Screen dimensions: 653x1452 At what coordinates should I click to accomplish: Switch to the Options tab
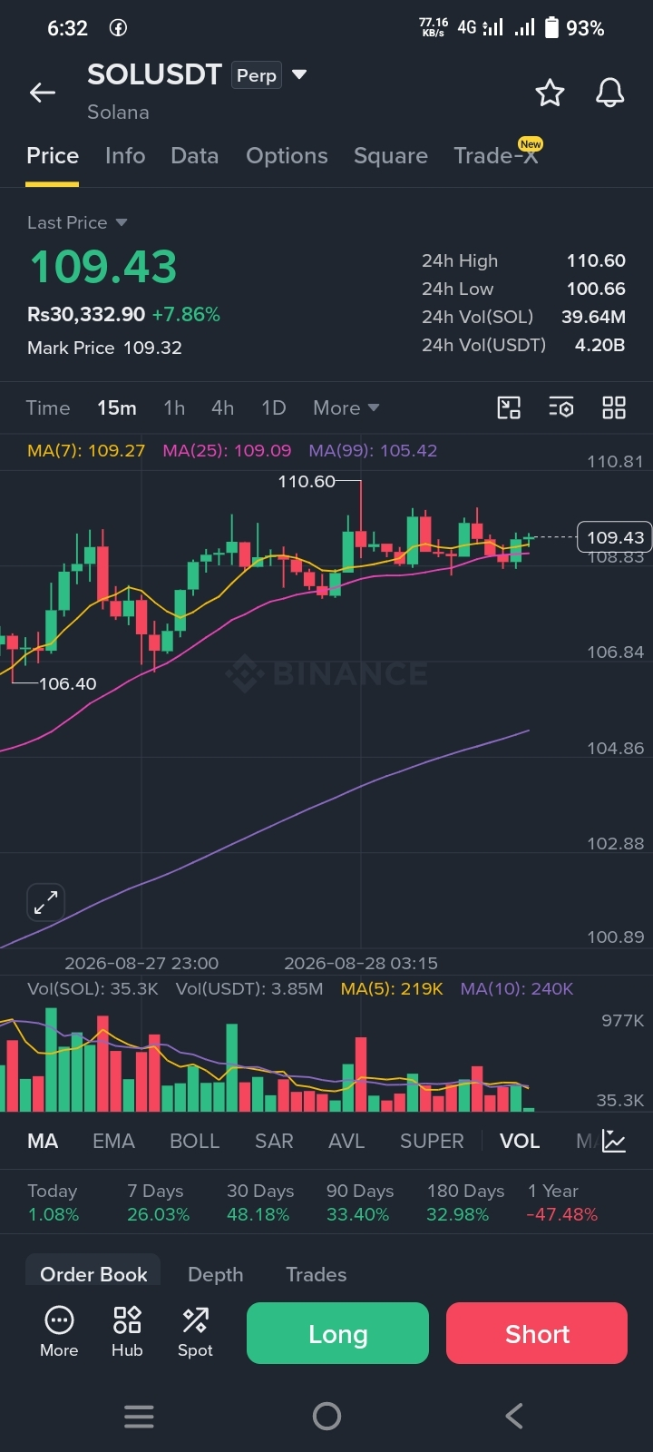point(287,156)
